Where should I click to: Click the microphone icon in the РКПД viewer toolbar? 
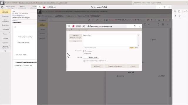(158, 24)
